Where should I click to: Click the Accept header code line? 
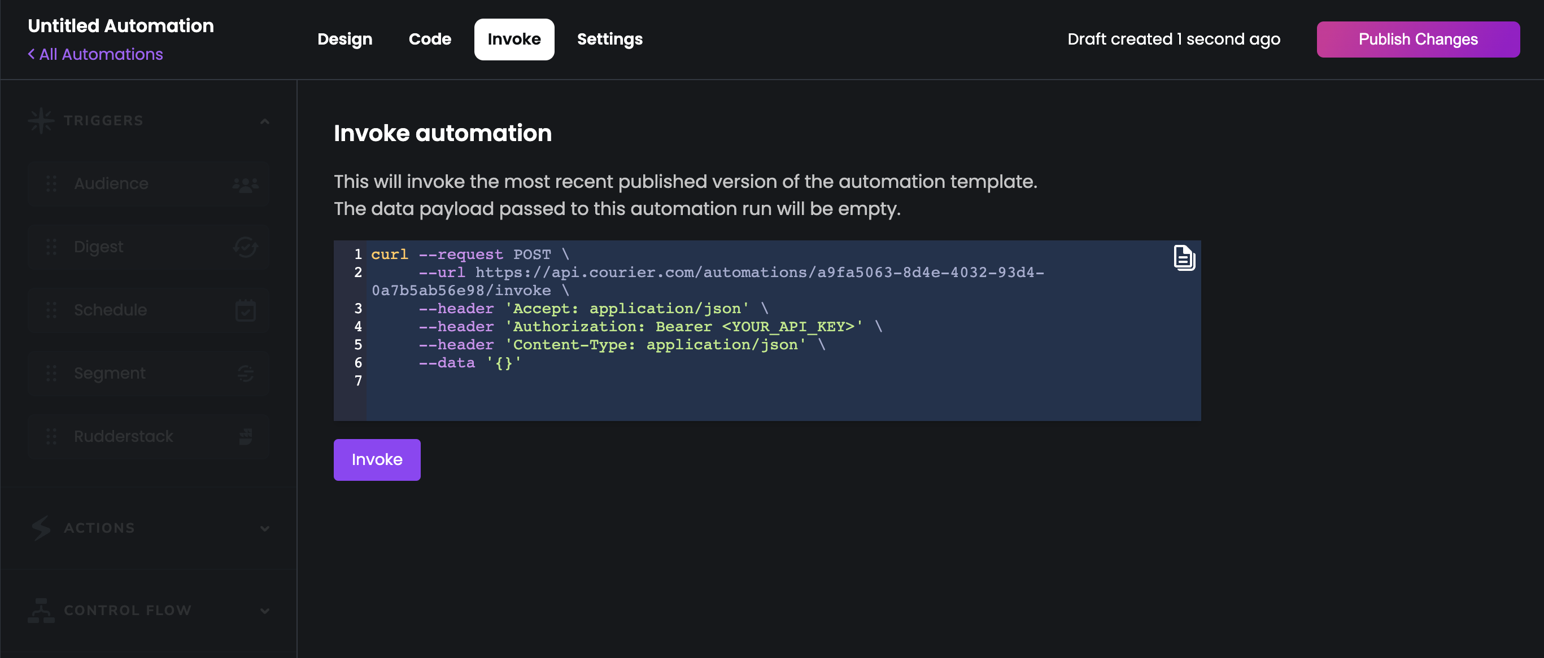[x=594, y=309]
